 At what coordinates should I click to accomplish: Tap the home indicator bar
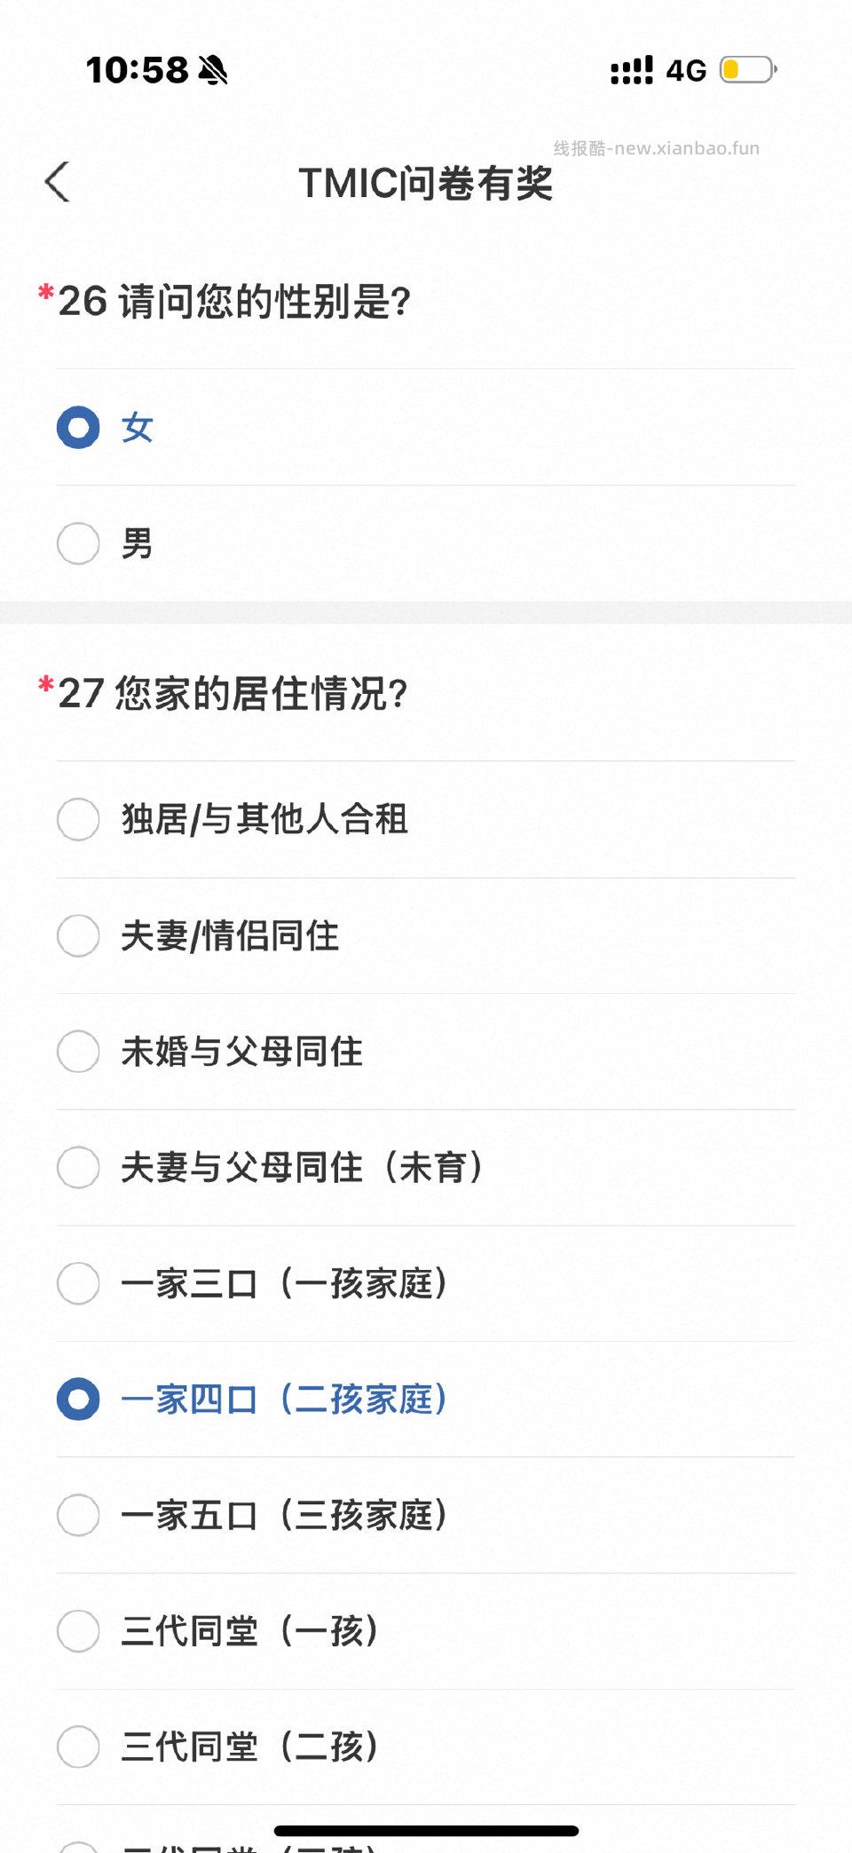point(426,1831)
